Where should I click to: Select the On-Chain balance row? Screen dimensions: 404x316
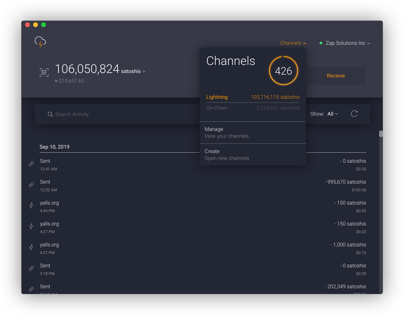point(253,108)
